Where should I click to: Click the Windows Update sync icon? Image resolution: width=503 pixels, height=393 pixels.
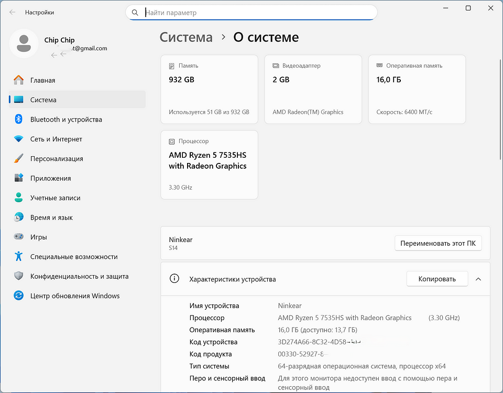click(x=19, y=296)
